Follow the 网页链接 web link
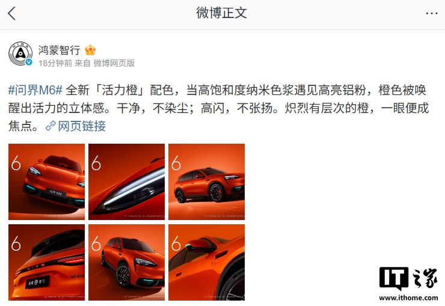Viewport: 445px width, 306px height. coord(82,126)
